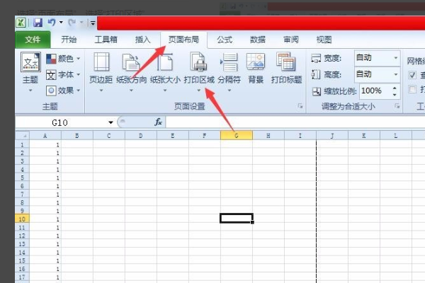Open the 颜色 theme colors menu
This screenshot has width=425, height=283.
pyautogui.click(x=63, y=59)
